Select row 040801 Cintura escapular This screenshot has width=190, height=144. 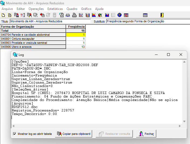[x=33, y=39]
